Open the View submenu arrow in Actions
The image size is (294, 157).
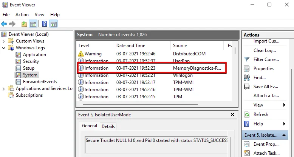pyautogui.click(x=284, y=105)
